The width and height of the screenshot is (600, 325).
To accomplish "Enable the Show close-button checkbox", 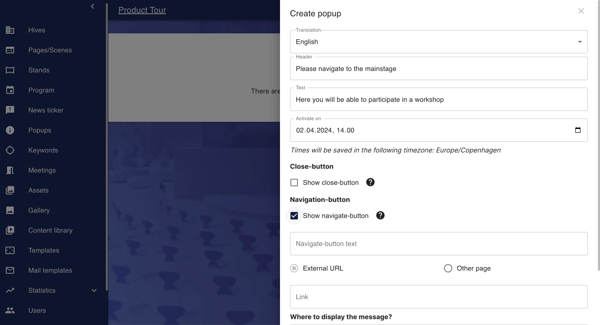I will pyautogui.click(x=294, y=183).
